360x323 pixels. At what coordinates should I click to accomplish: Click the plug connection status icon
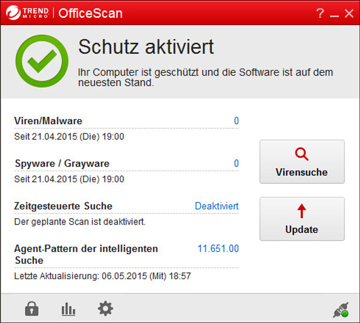(x=341, y=310)
